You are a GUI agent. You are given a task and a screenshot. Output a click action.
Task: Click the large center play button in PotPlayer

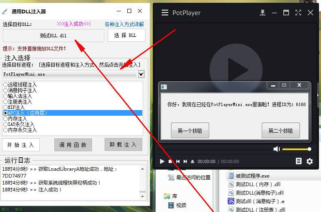236,70
